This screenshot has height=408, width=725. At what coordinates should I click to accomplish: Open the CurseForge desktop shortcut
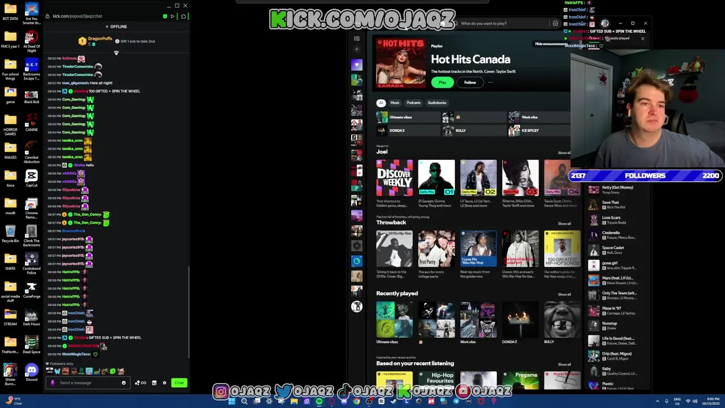(x=32, y=289)
